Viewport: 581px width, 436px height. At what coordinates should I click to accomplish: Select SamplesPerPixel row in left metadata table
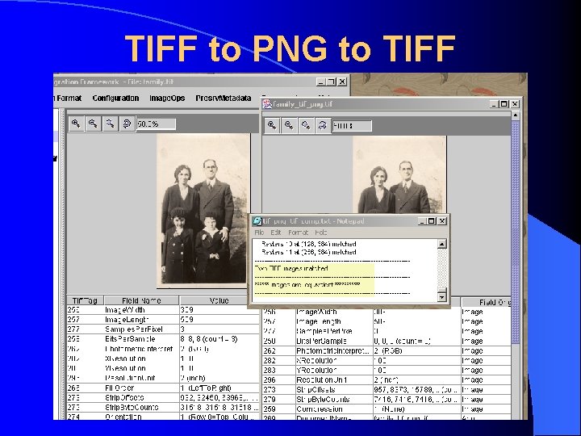click(x=163, y=329)
